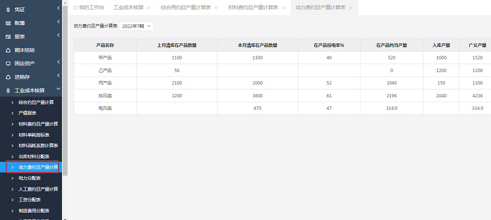
Task: Click the 产品名称 column header
Action: 105,46
